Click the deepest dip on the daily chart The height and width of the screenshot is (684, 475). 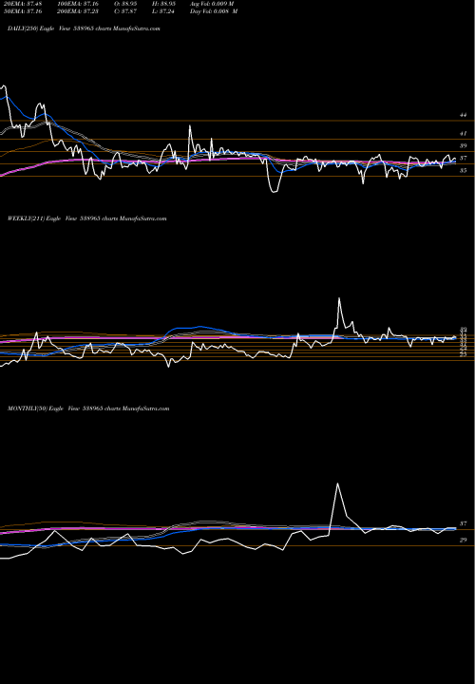(x=275, y=191)
